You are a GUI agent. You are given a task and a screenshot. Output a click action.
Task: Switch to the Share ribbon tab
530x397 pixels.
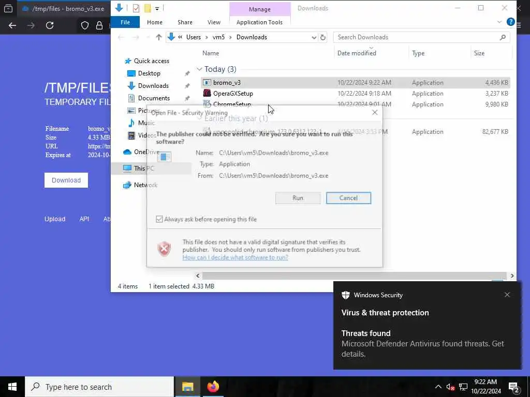tap(185, 22)
